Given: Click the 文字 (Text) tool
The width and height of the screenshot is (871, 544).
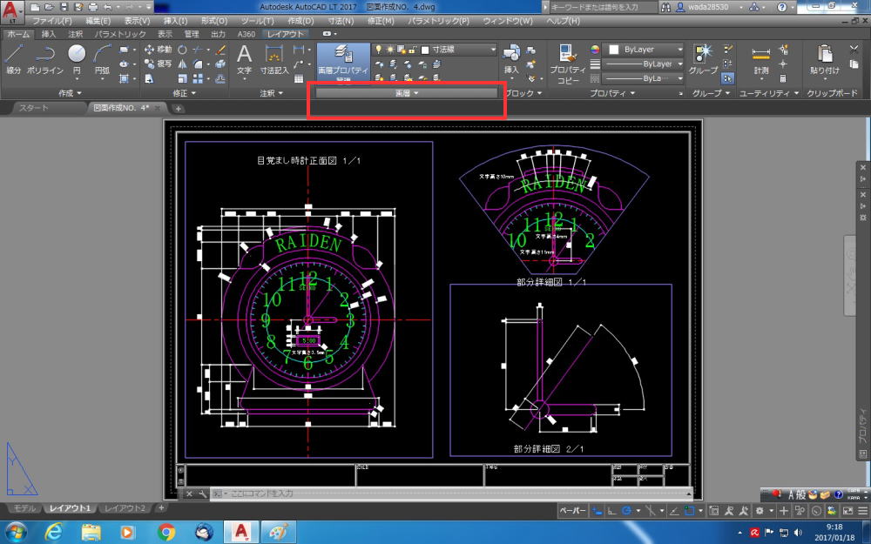Looking at the screenshot, I should point(245,59).
